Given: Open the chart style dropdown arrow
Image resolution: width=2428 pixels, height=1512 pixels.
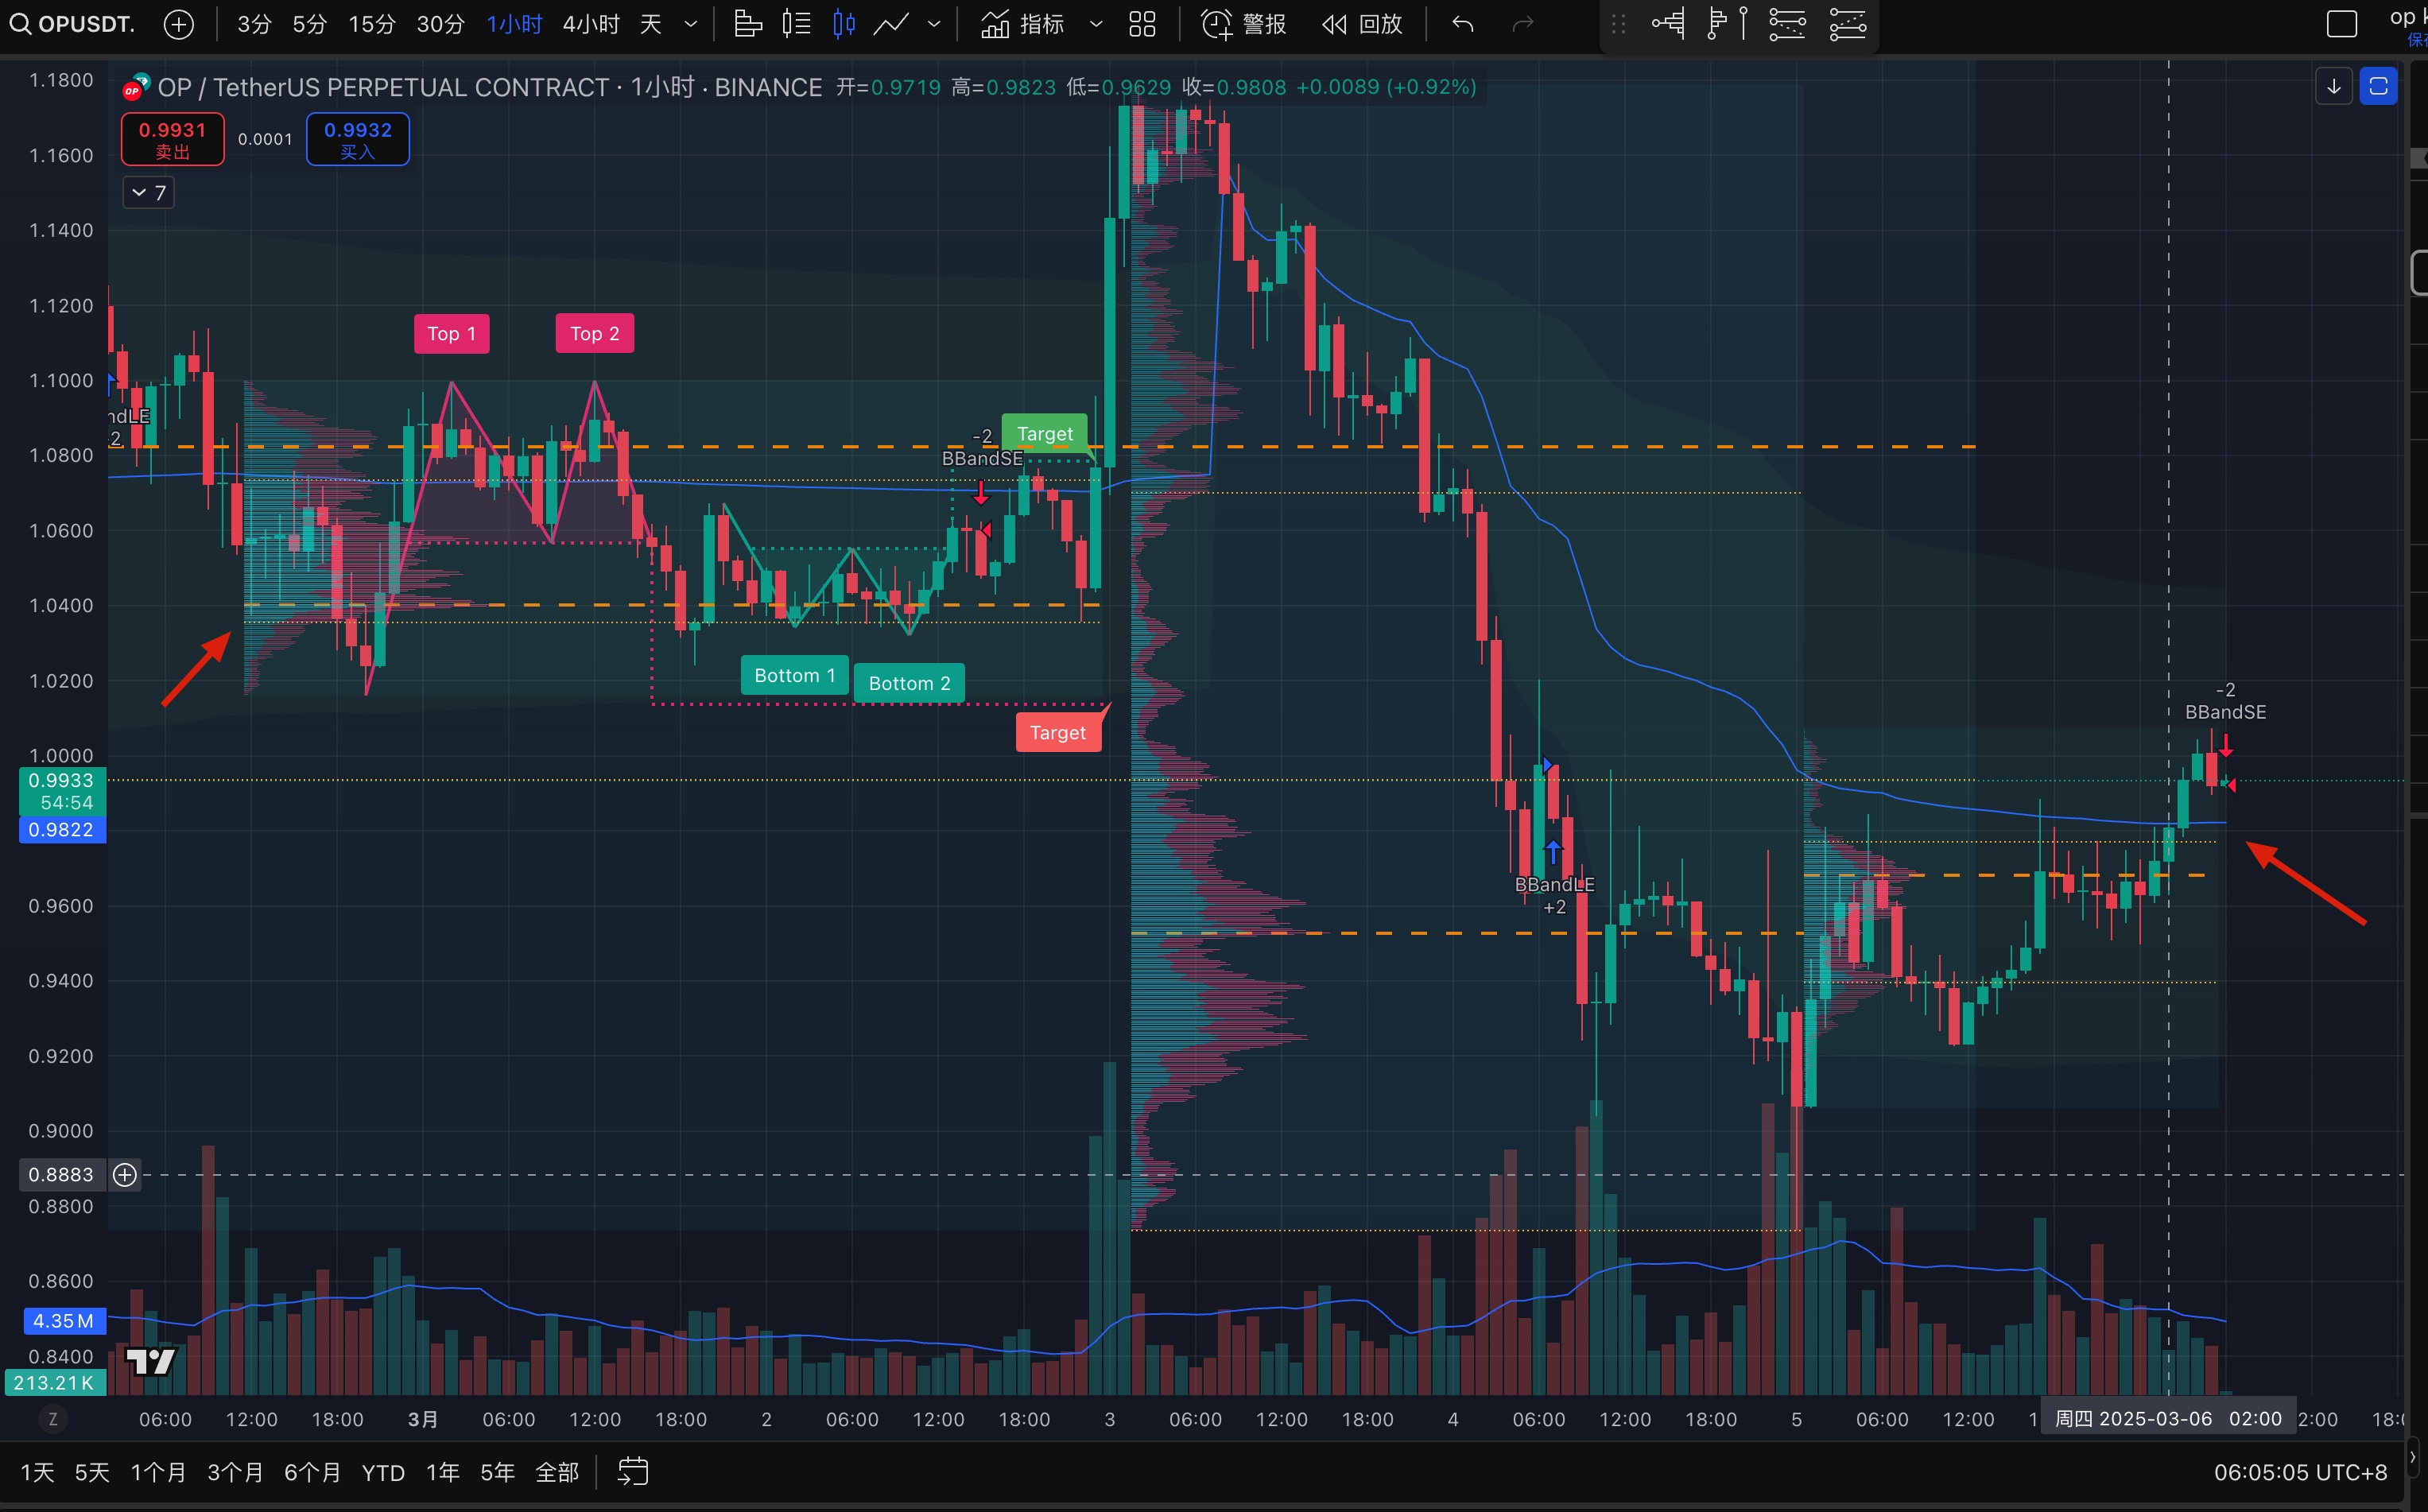Looking at the screenshot, I should coord(934,24).
